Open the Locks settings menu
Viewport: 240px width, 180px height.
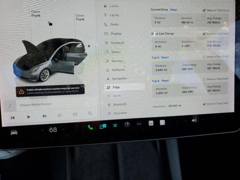coord(111,6)
